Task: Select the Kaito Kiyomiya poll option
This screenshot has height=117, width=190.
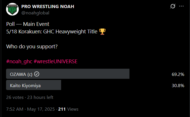Action: [33, 85]
